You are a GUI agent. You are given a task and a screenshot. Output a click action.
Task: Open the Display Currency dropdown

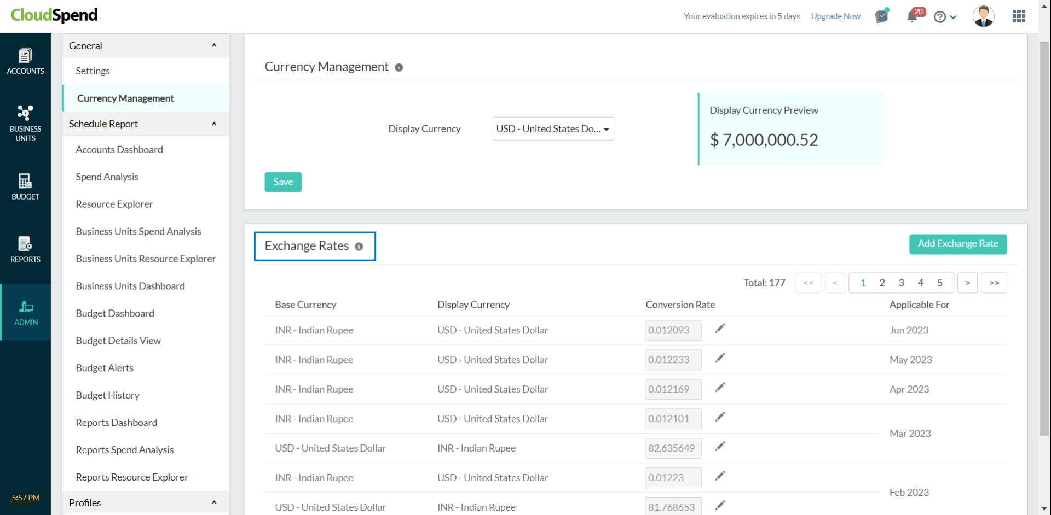click(553, 129)
